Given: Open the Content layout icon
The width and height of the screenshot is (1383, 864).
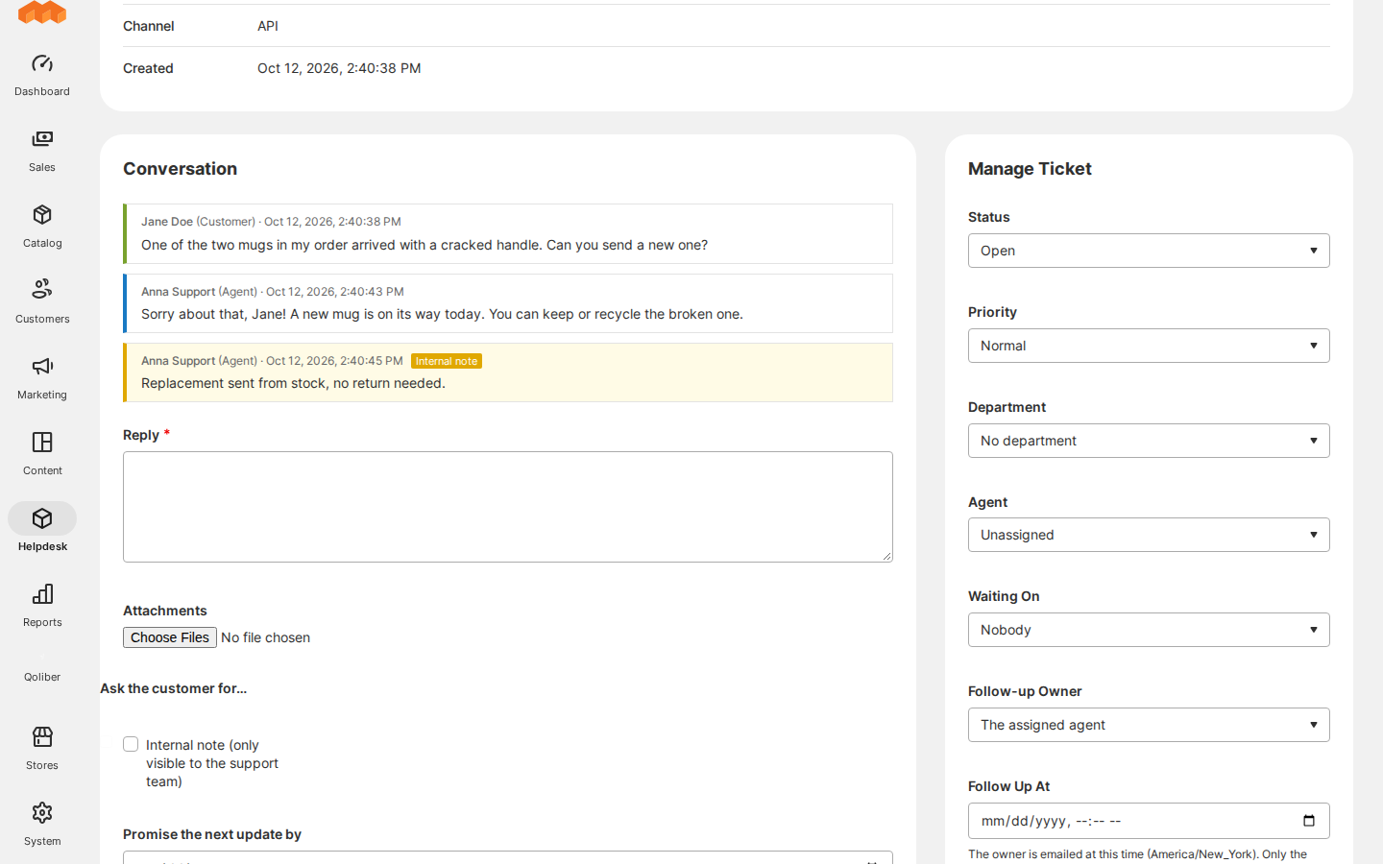Looking at the screenshot, I should [42, 443].
